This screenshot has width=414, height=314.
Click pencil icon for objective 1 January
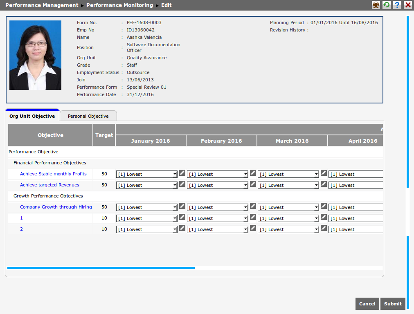[x=182, y=217]
